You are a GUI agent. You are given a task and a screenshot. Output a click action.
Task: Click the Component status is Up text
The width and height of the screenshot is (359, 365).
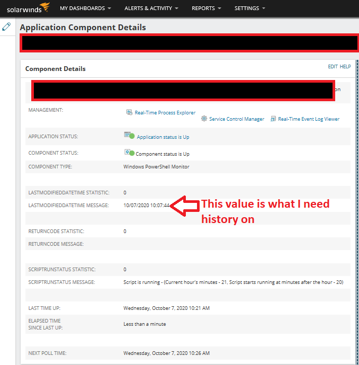pyautogui.click(x=163, y=154)
